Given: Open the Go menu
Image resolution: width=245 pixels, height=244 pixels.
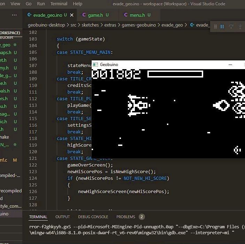Looking at the screenshot, I should coord(29,3).
